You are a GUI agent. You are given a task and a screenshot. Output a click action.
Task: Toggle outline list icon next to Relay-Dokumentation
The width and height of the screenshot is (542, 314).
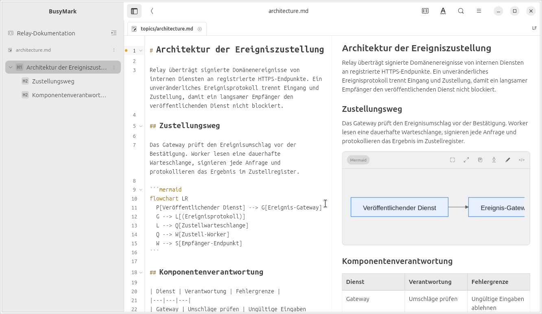click(x=114, y=33)
